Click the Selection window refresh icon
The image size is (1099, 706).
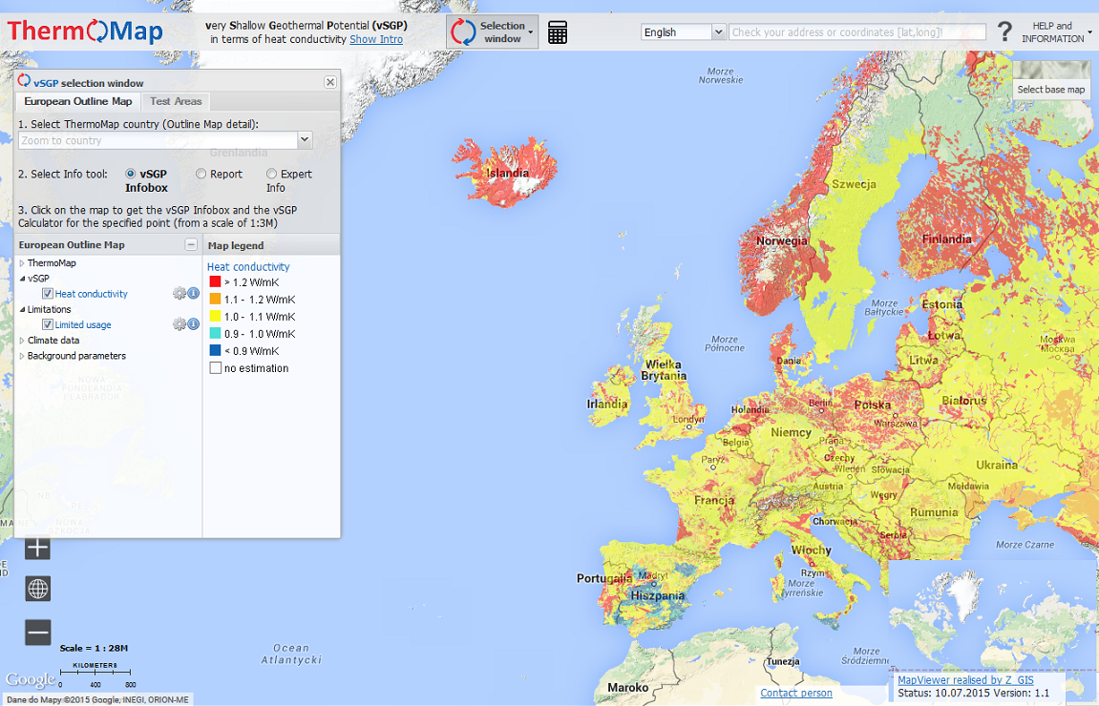click(x=463, y=32)
